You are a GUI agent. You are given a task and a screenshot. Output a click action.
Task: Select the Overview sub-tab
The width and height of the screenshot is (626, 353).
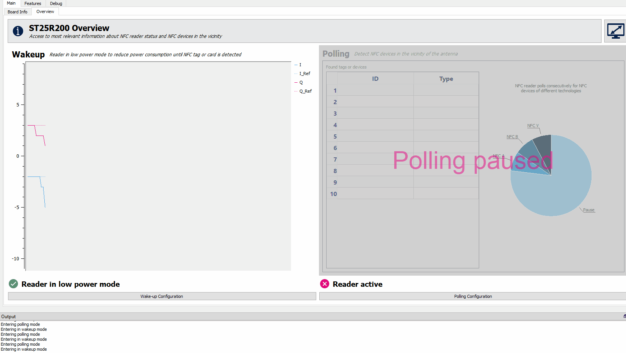coord(45,11)
